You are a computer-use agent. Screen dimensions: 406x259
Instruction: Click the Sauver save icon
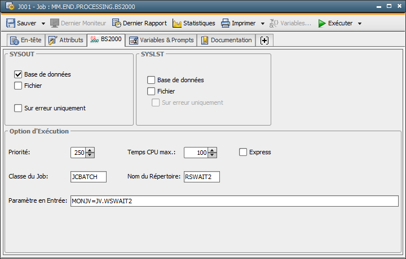pyautogui.click(x=11, y=24)
